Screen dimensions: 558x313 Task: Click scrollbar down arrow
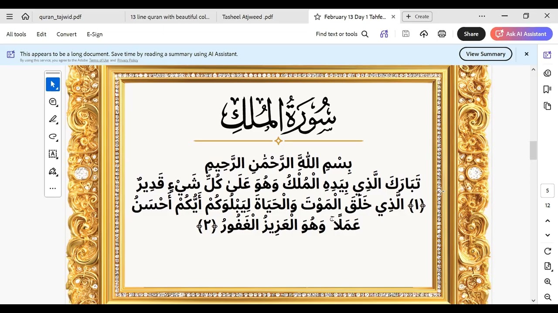point(533,300)
